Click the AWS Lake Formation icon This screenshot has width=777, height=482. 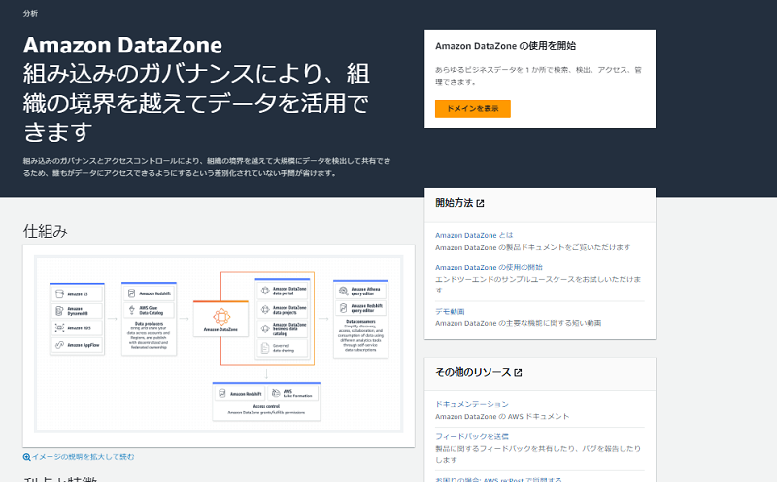(x=276, y=394)
